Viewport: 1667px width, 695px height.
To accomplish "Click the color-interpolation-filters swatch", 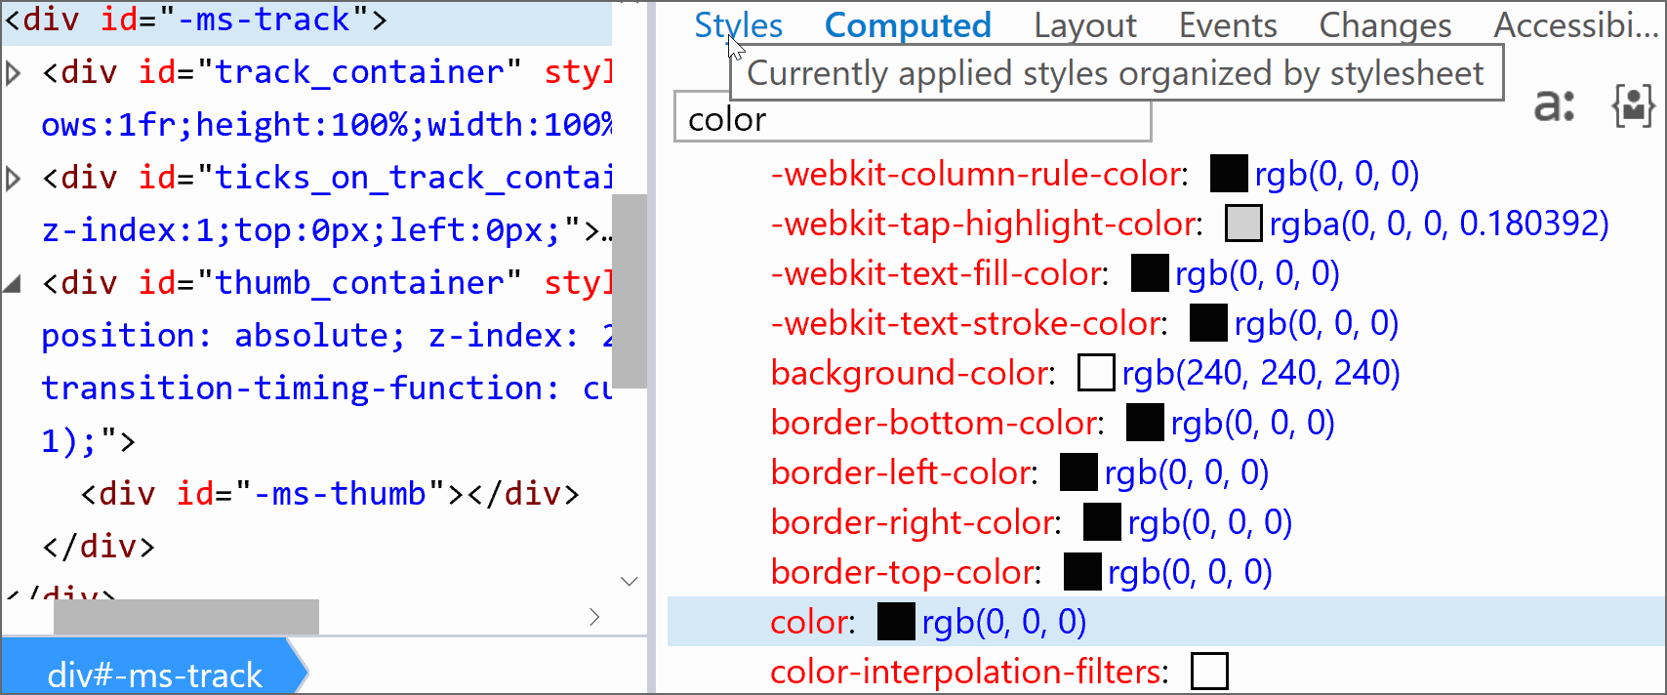I will pos(1209,672).
